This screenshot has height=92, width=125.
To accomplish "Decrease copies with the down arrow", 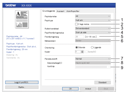I will coord(82,53).
